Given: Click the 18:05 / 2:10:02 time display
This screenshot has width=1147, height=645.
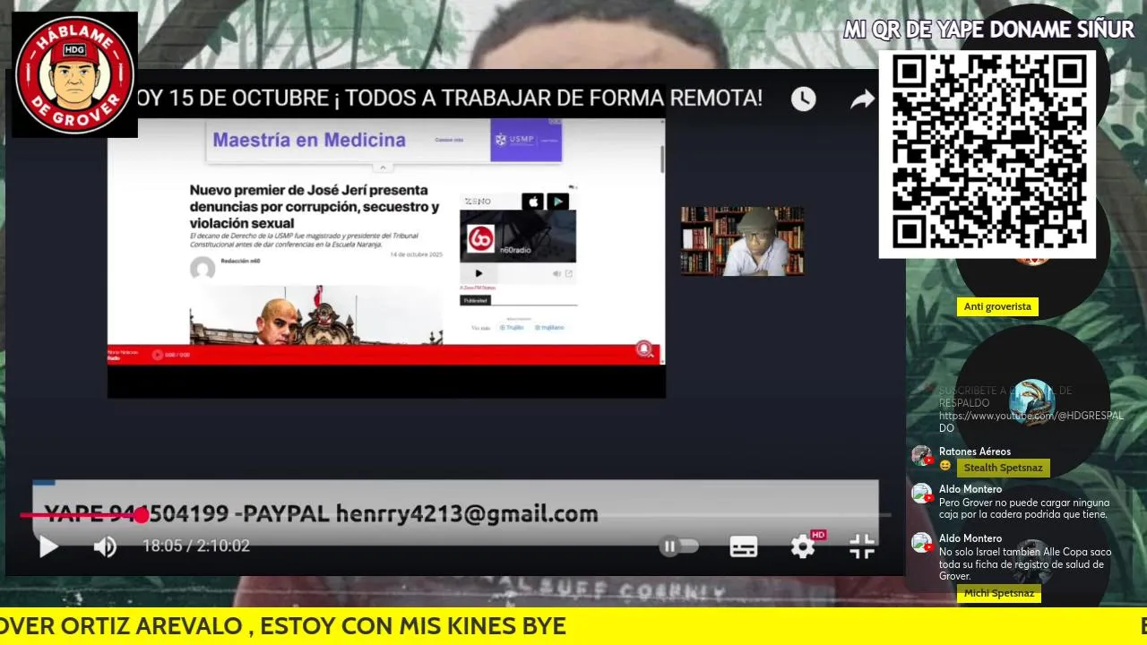Looking at the screenshot, I should [x=196, y=546].
